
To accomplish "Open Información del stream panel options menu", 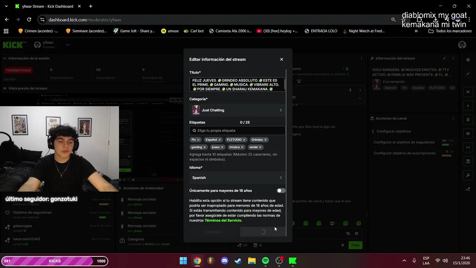I will tap(453, 58).
